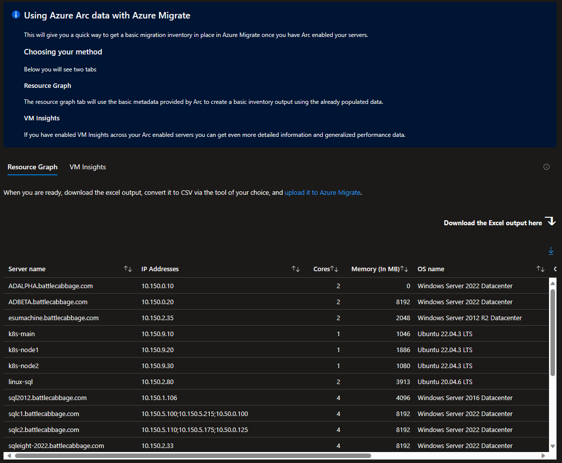Click the Cores column header

click(x=322, y=269)
